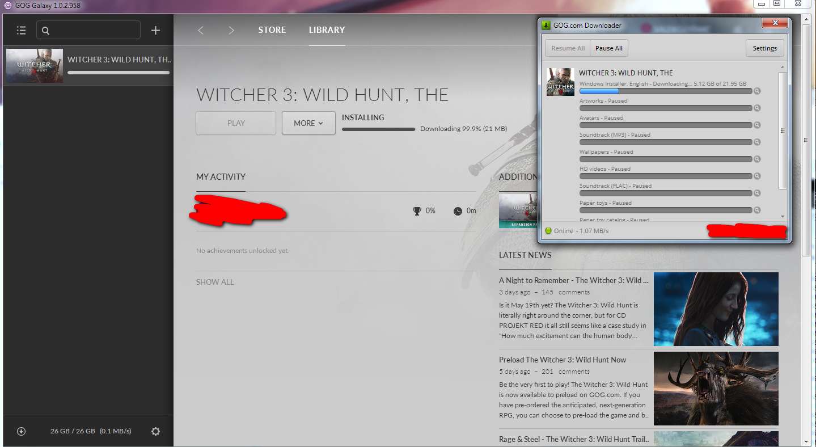Open 'Preload The Witcher 3' news headline

pyautogui.click(x=563, y=360)
